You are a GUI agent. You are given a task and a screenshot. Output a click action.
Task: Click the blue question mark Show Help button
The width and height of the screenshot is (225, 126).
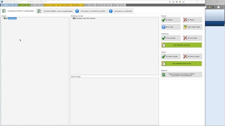tap(171, 27)
